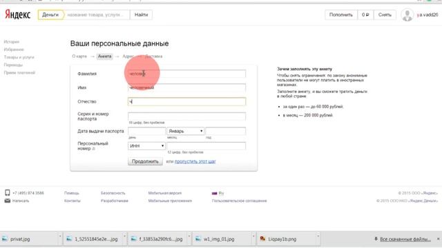Open the Разработчикам footer link
The image size is (442, 248).
click(x=115, y=200)
